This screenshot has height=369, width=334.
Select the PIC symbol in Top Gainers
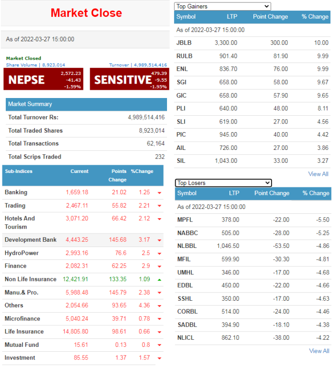181,135
